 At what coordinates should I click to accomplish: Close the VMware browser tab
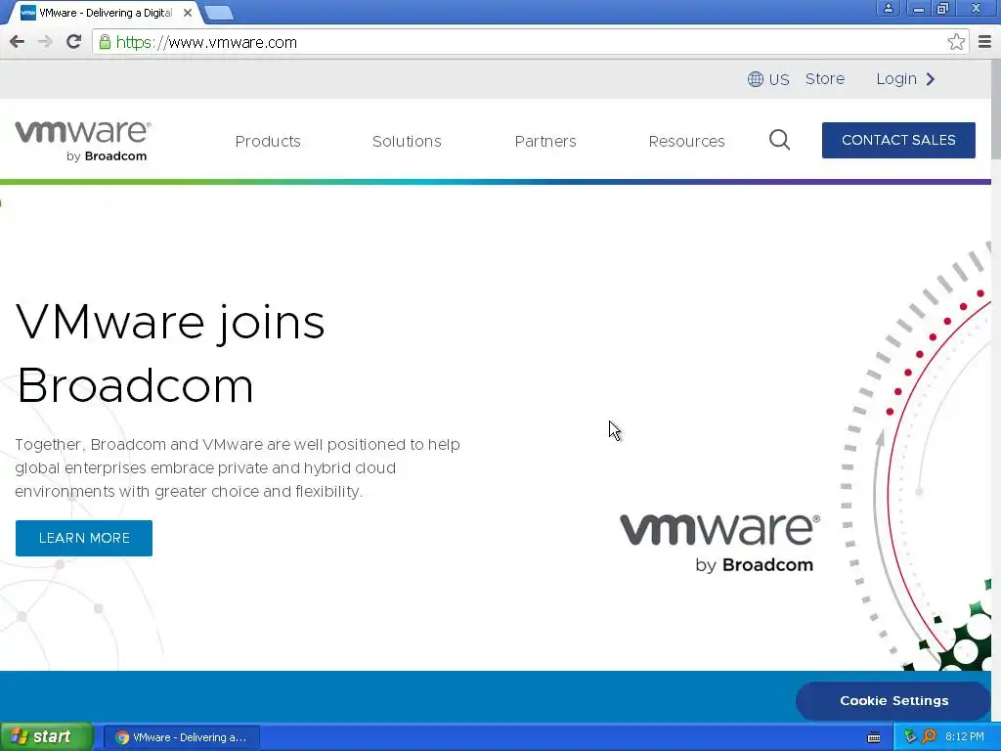point(187,13)
